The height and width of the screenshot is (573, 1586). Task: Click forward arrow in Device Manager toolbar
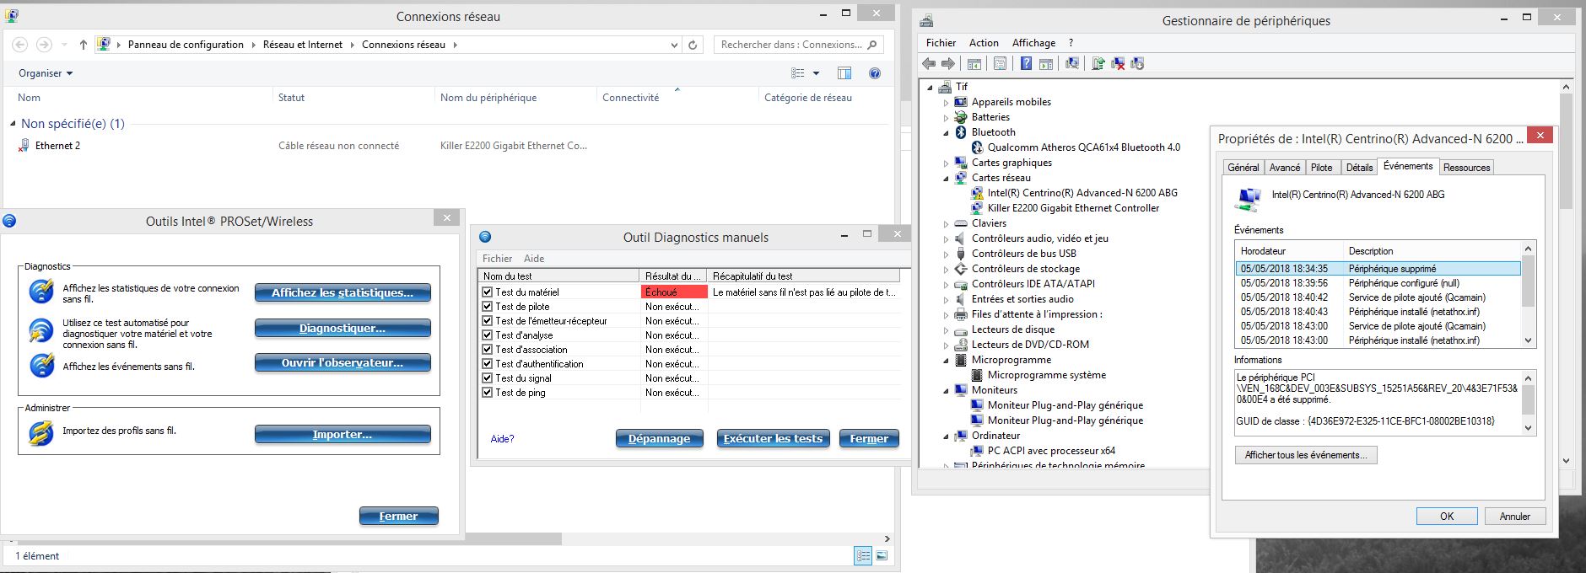[948, 63]
